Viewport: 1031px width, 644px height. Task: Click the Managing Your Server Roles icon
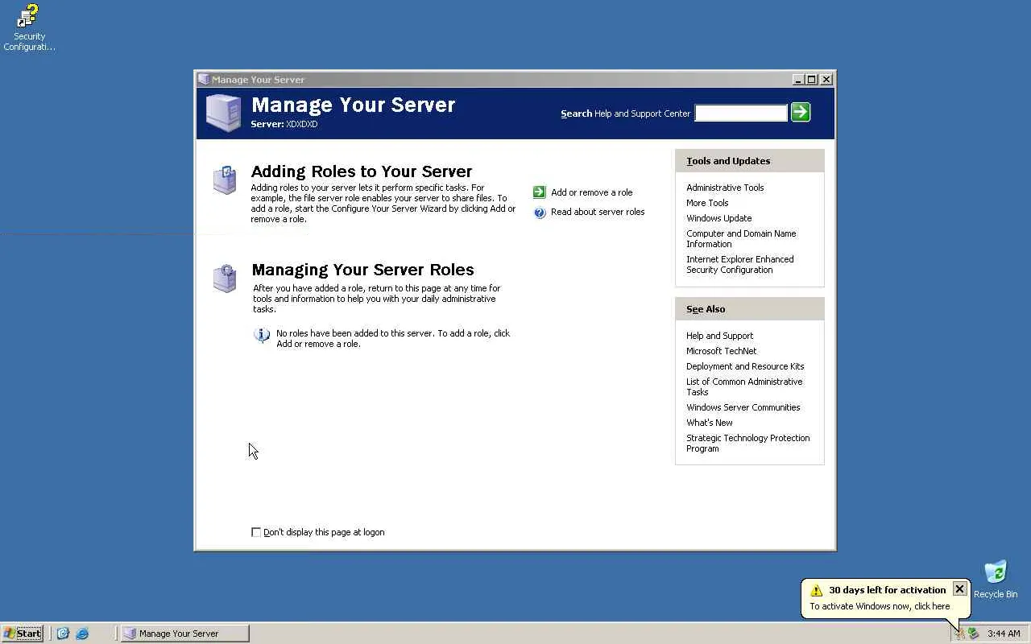tap(225, 278)
